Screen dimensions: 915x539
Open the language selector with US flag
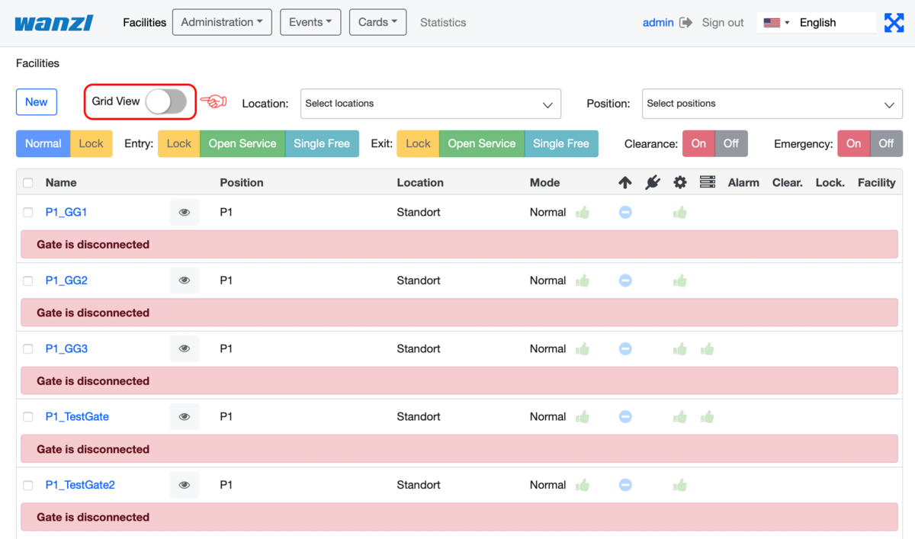[775, 22]
